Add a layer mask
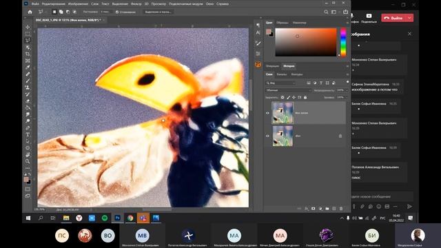The image size is (441, 248). coord(314,209)
